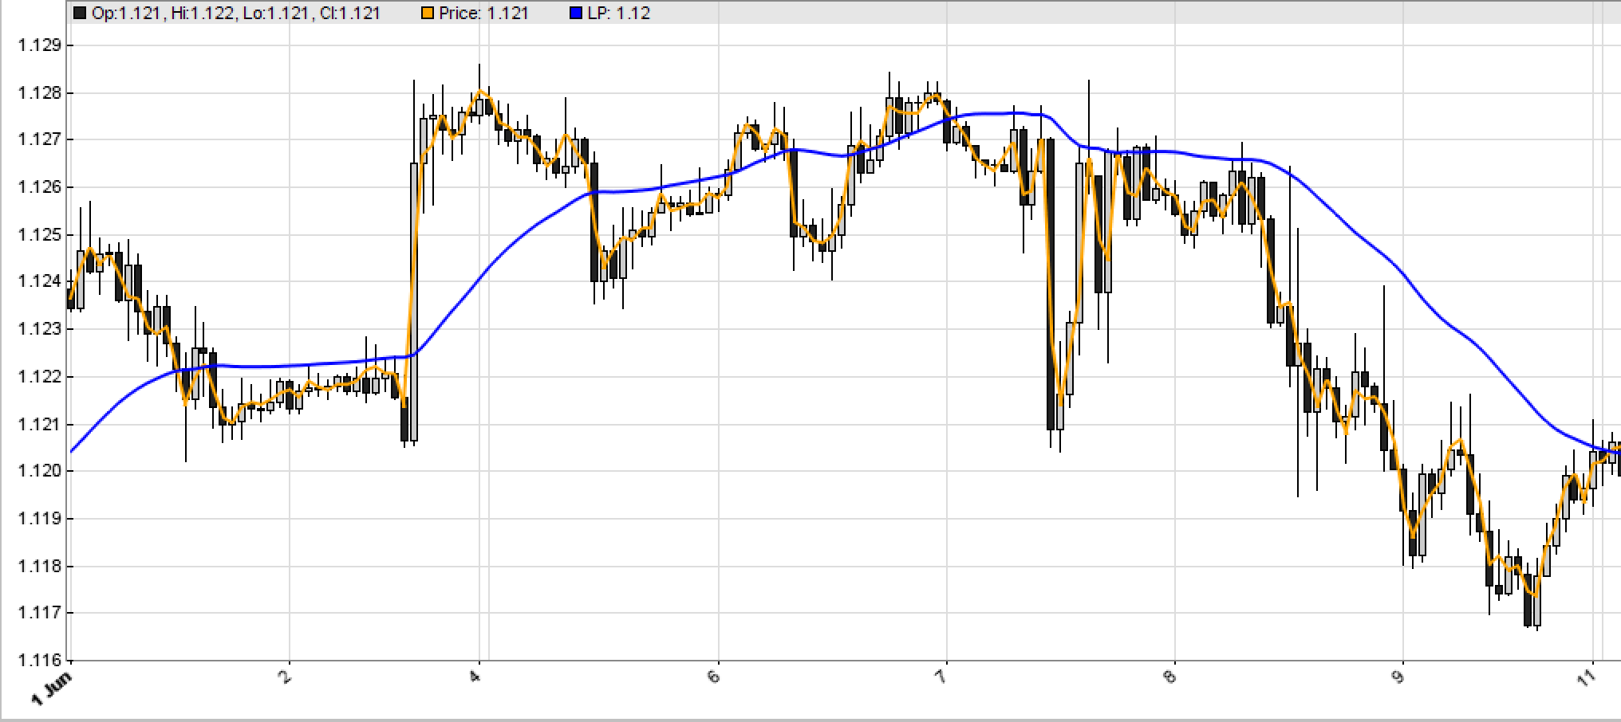Viewport: 1621px width, 722px height.
Task: Click the '1 Jun' date label
Action: [53, 688]
